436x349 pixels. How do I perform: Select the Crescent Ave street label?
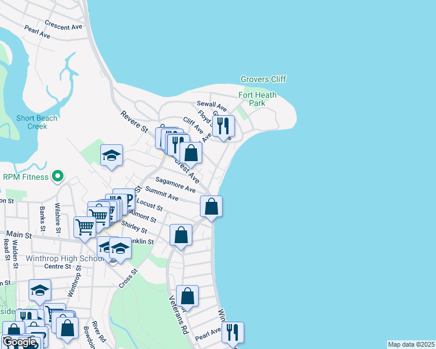[64, 25]
